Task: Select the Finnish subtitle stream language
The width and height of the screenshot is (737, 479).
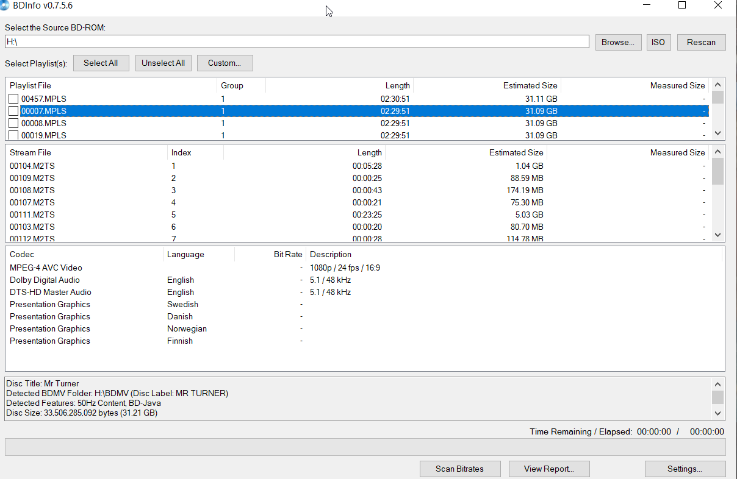Action: (x=180, y=341)
